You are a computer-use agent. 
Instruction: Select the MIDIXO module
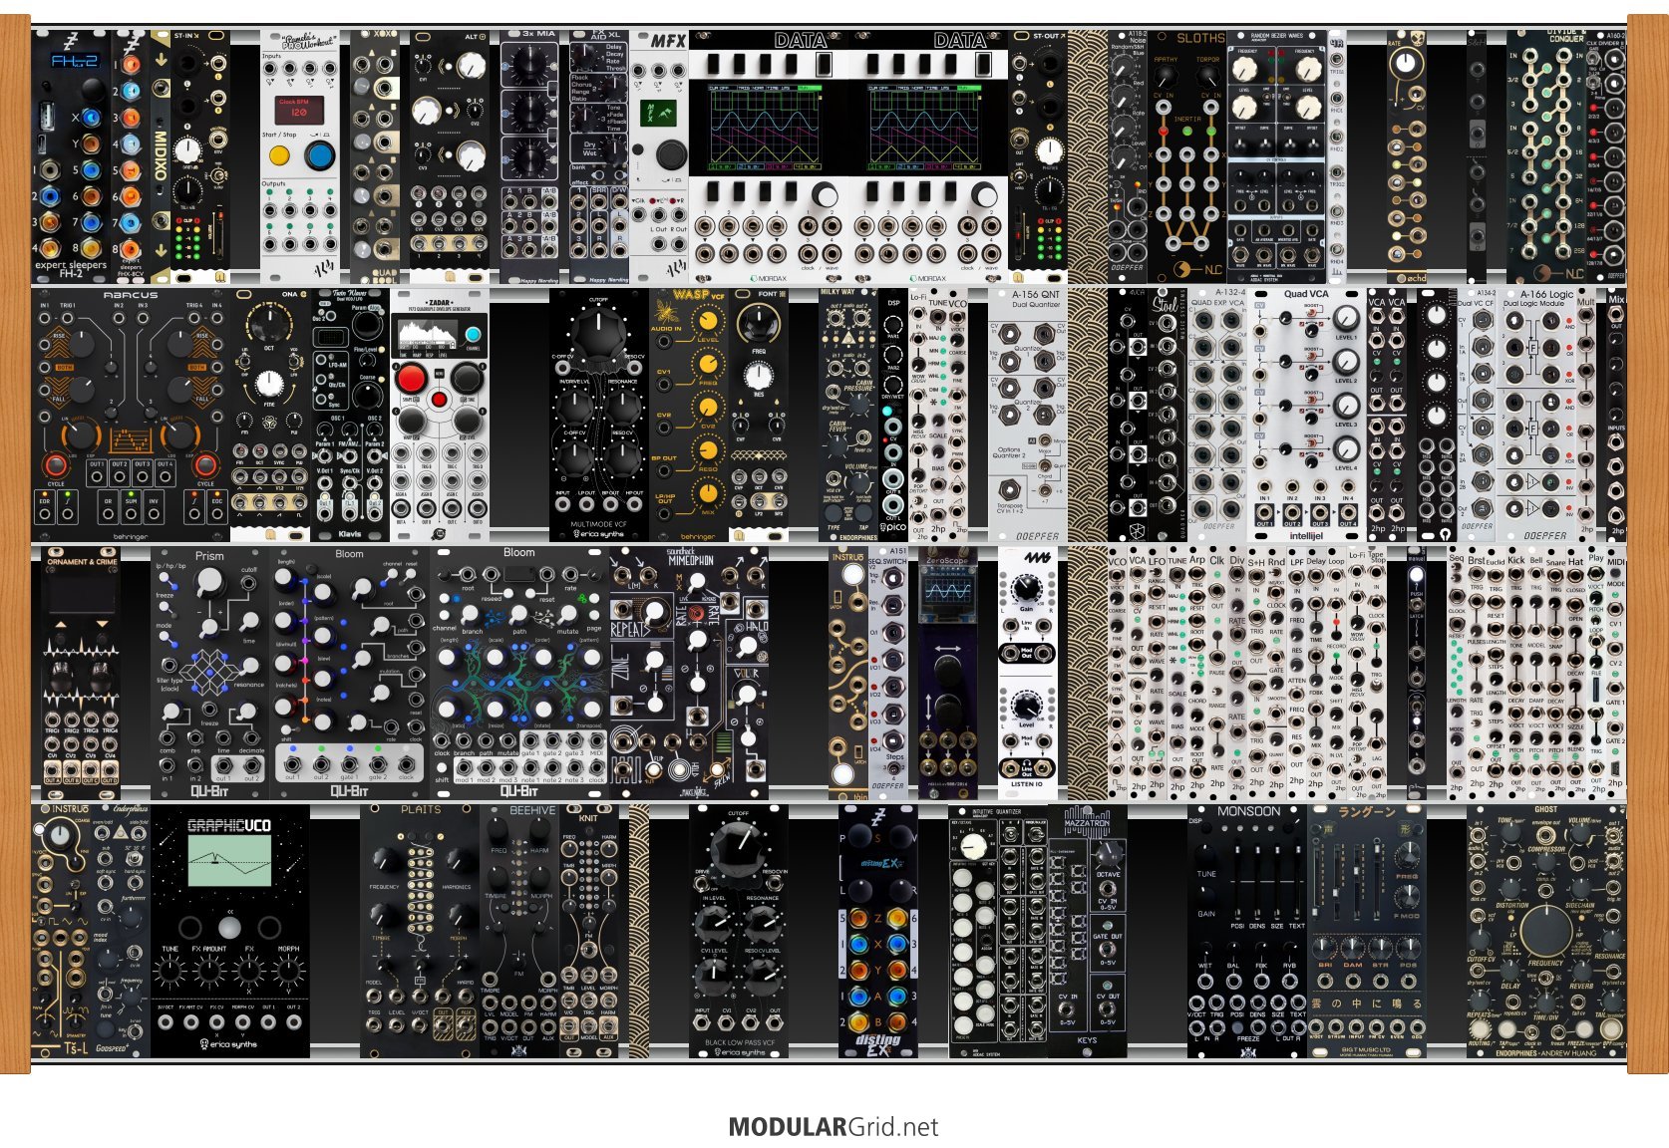coord(161,156)
